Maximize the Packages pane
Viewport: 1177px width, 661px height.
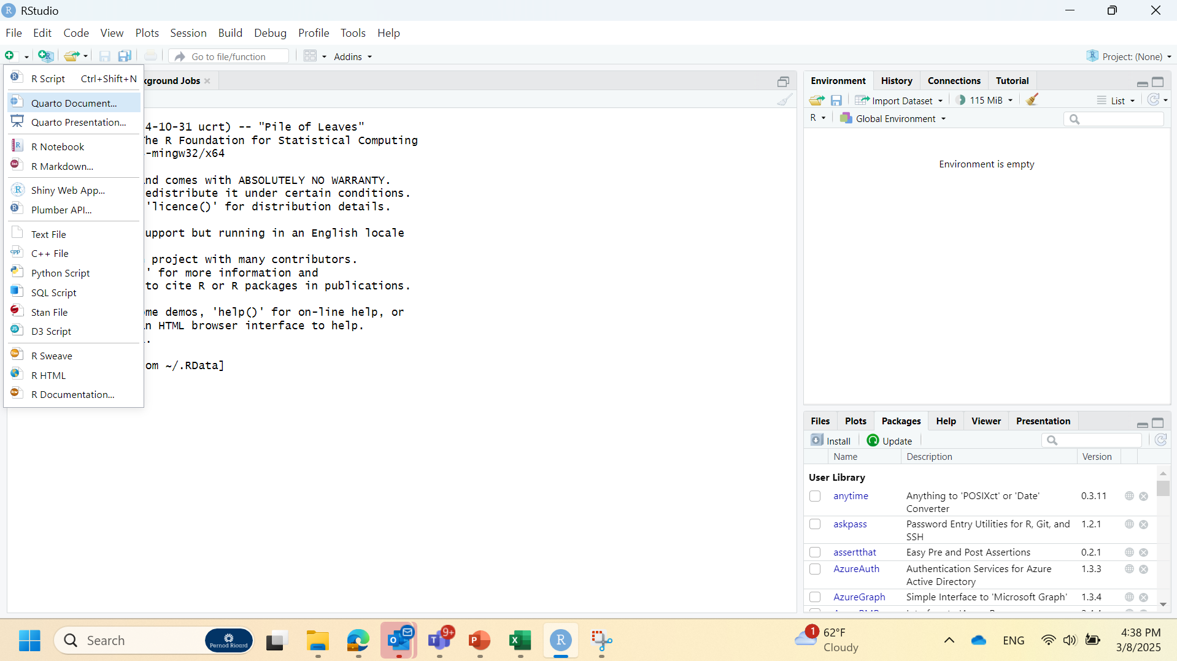point(1158,423)
